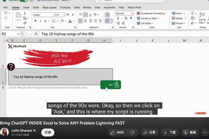Viewport: 209px width, 139px height.
Task: Toggle Middle Align
Action: [x=86, y=15]
